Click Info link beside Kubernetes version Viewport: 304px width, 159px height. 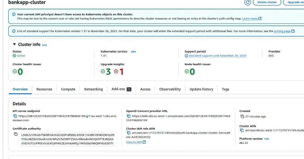tap(133, 52)
